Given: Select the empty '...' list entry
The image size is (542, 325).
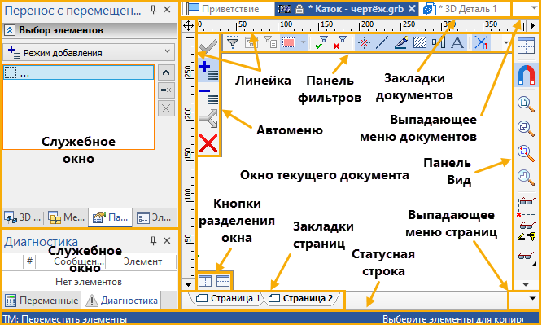Looking at the screenshot, I should 78,72.
